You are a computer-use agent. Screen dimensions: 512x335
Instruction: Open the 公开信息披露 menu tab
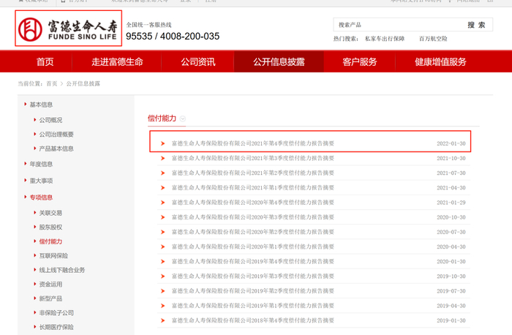(x=279, y=61)
